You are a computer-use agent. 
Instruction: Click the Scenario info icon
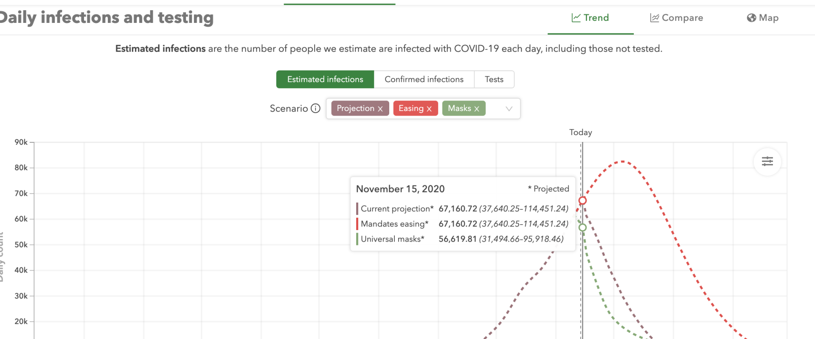315,108
